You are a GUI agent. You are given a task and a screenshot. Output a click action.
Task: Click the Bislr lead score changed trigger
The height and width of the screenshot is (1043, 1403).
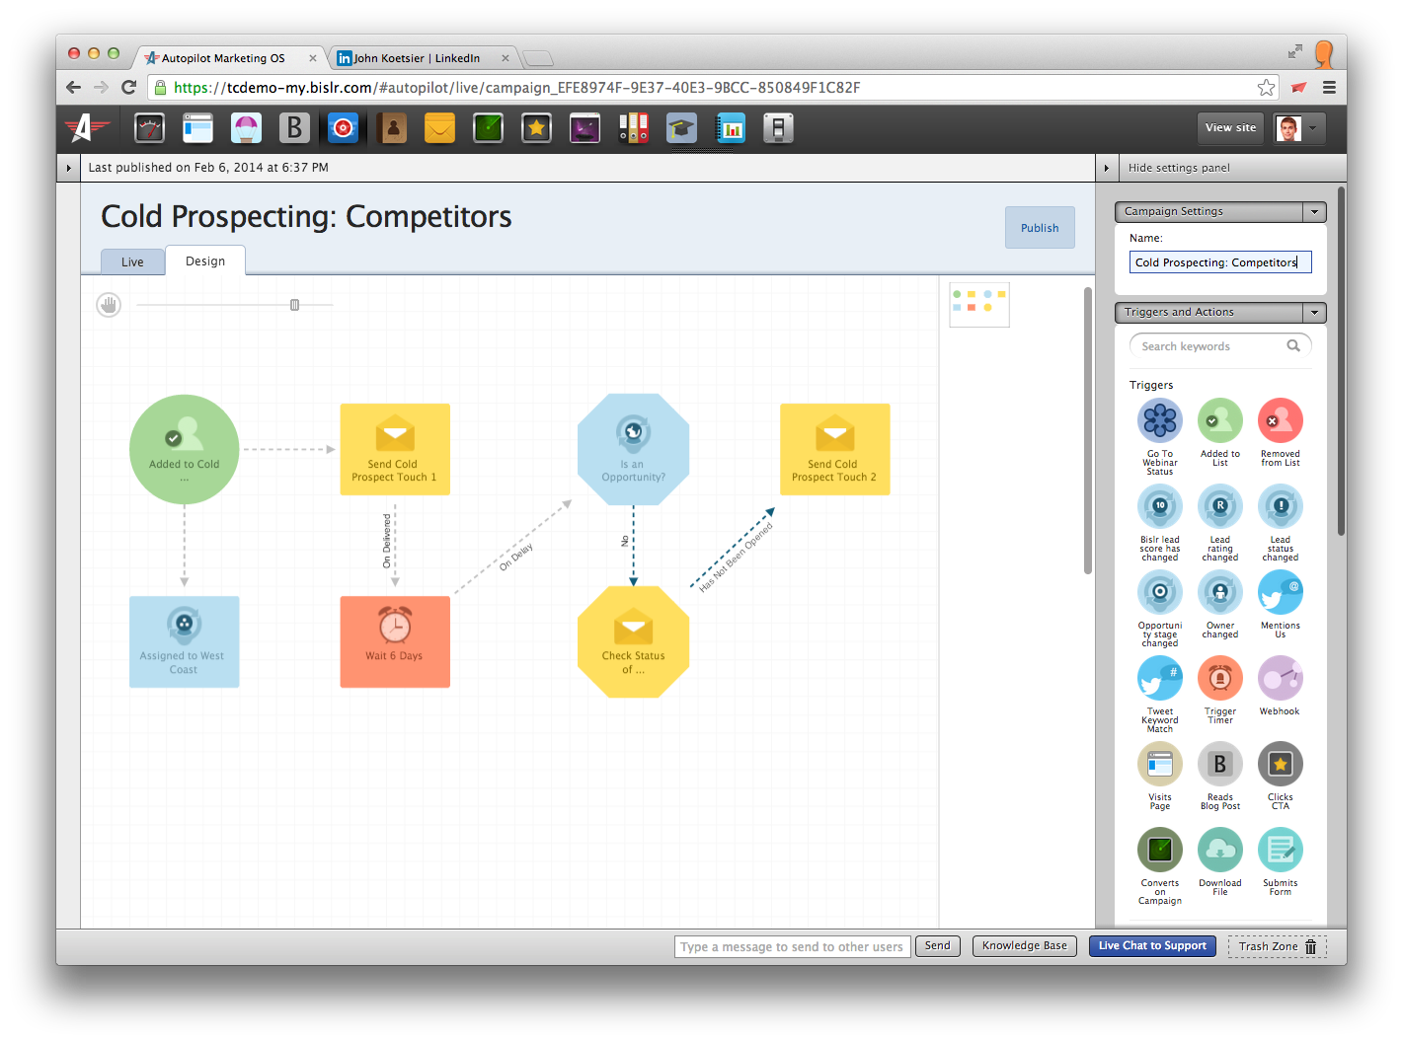[x=1160, y=506]
